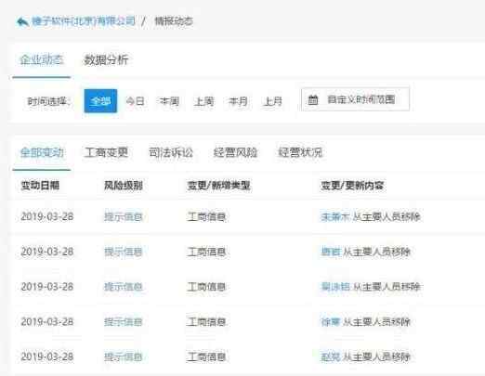
Task: Filter changes by 今日
Action: tap(135, 101)
